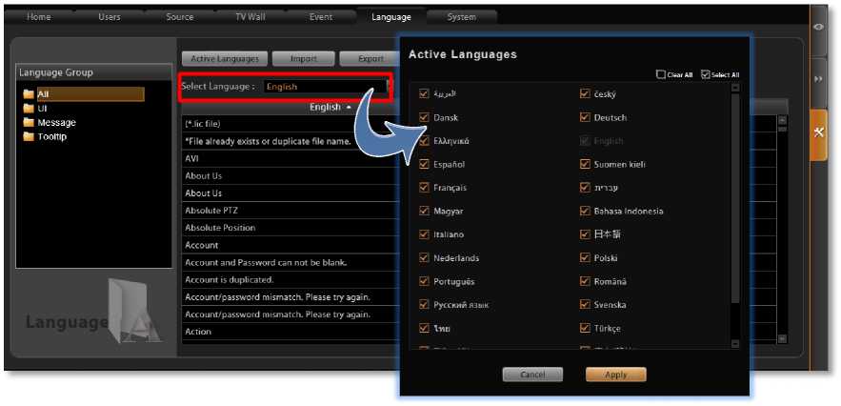This screenshot has height=406, width=841.
Task: Switch to the TV Wall tab
Action: pyautogui.click(x=252, y=17)
